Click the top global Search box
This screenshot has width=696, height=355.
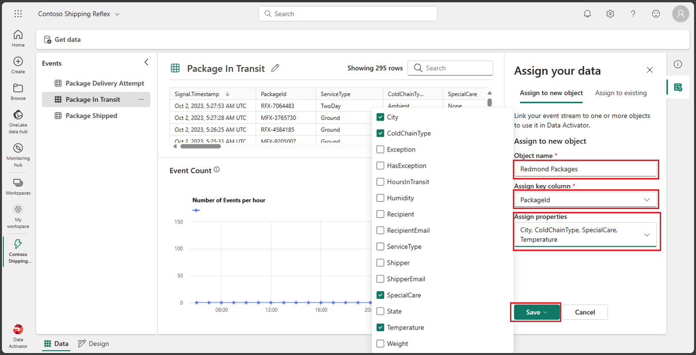click(348, 14)
